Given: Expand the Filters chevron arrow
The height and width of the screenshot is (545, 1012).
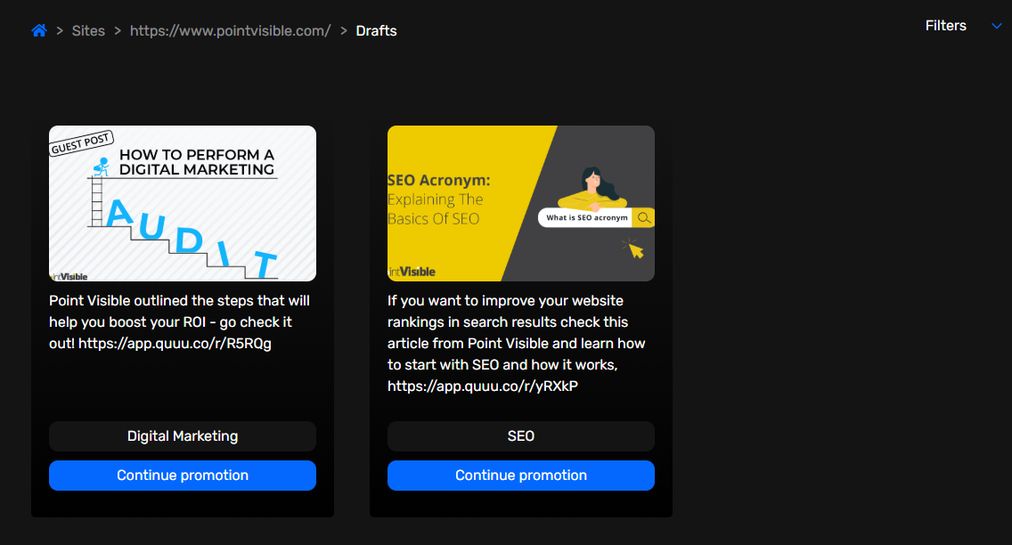Looking at the screenshot, I should tap(997, 26).
